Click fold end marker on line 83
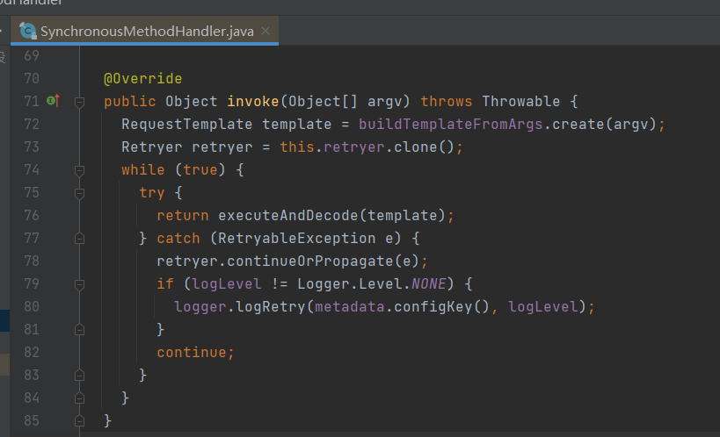Image resolution: width=720 pixels, height=437 pixels. 79,376
